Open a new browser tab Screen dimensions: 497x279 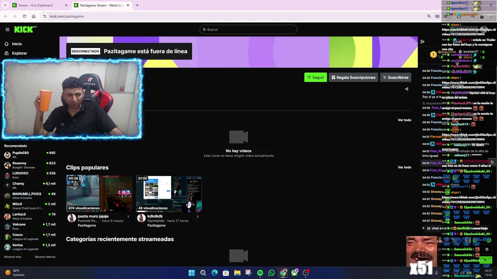(137, 5)
